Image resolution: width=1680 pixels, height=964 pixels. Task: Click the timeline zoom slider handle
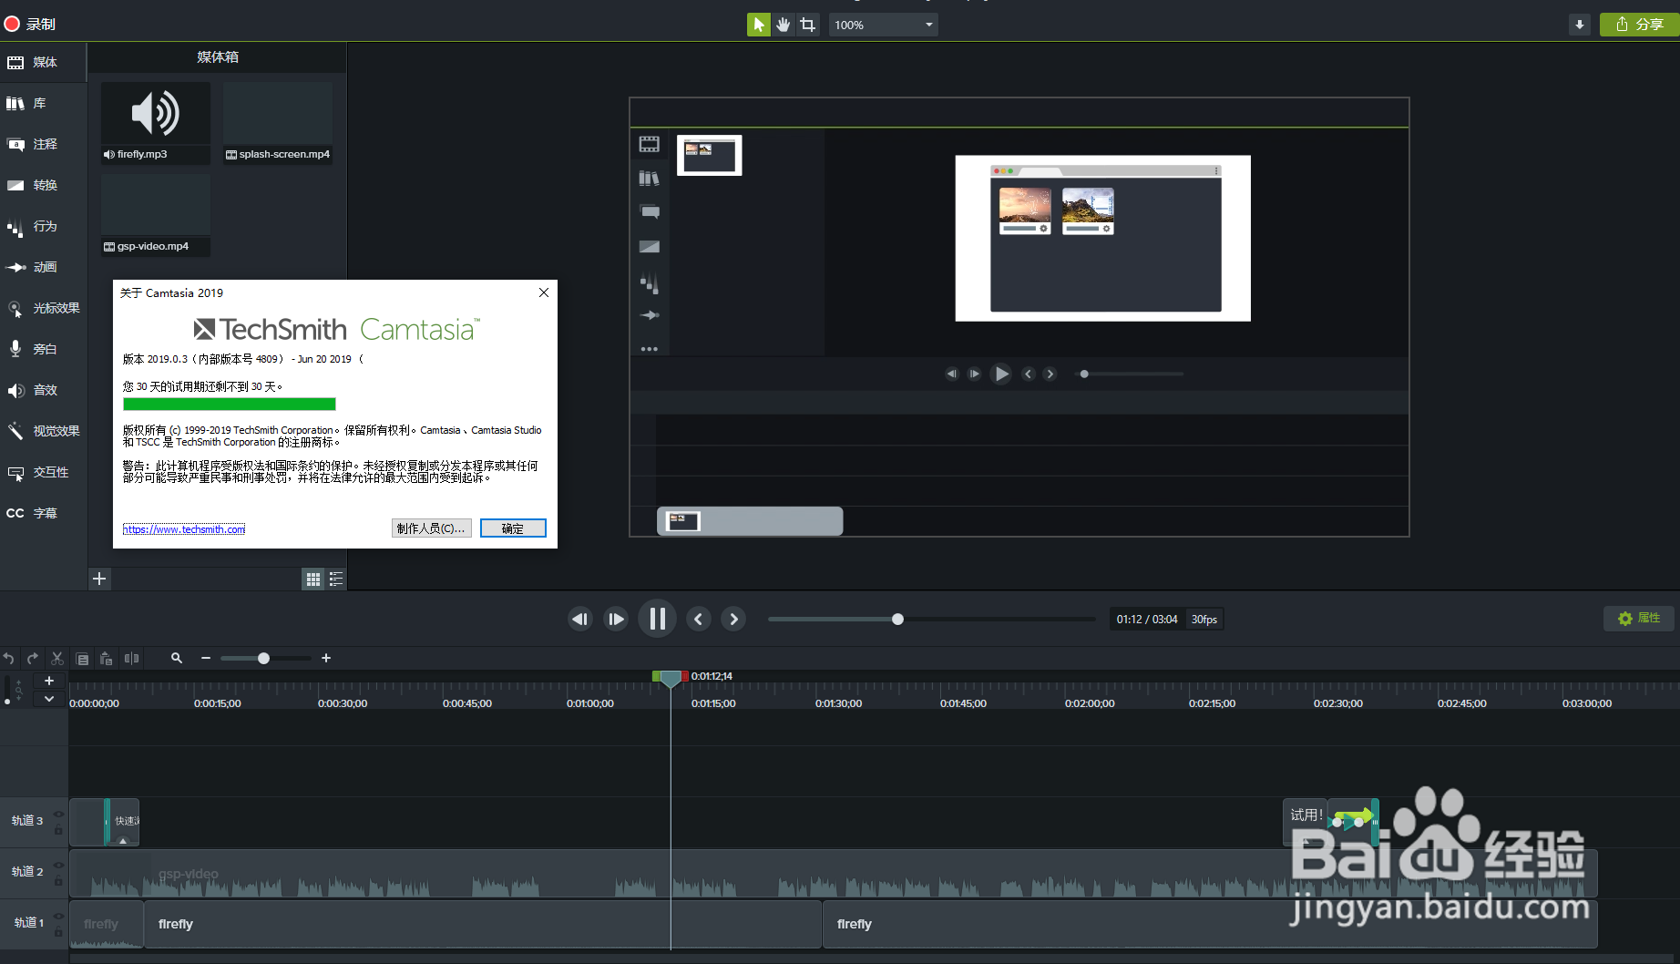click(263, 658)
